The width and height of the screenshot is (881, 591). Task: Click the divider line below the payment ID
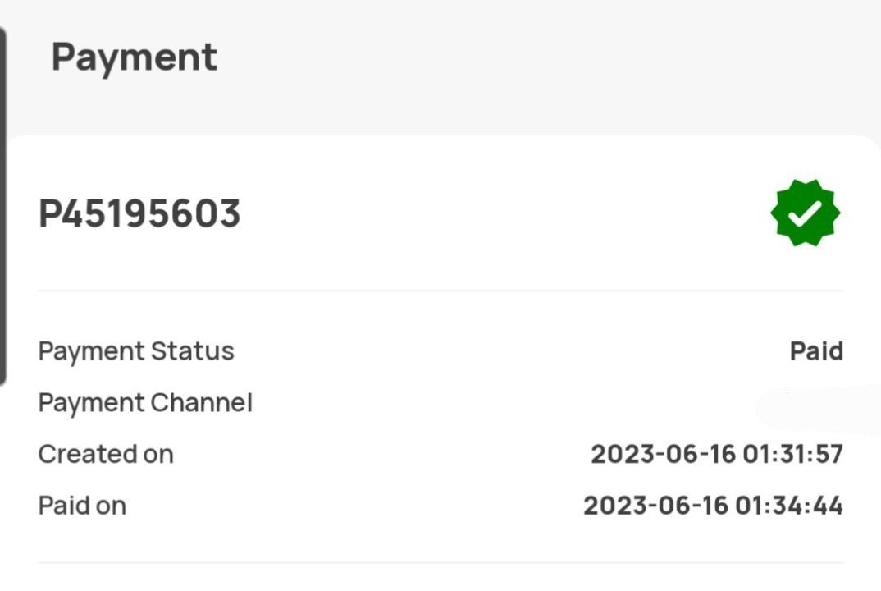tap(440, 291)
